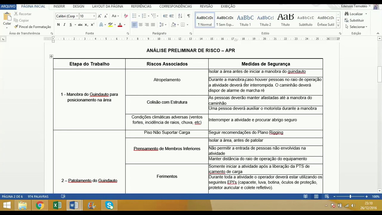
Task: Click the borders icon
Action: coord(183,25)
